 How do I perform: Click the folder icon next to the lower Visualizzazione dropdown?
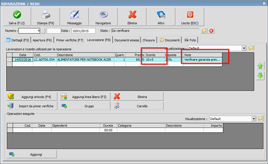coord(260,118)
